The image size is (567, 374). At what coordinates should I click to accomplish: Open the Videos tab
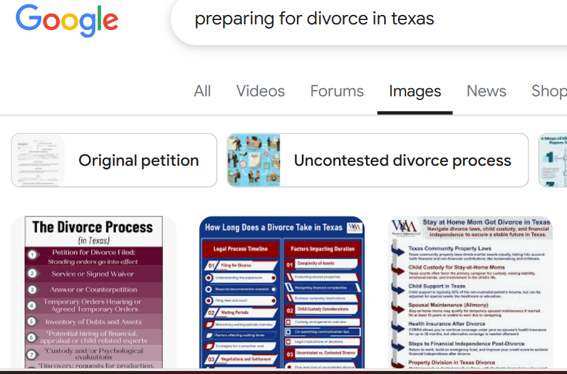[261, 91]
